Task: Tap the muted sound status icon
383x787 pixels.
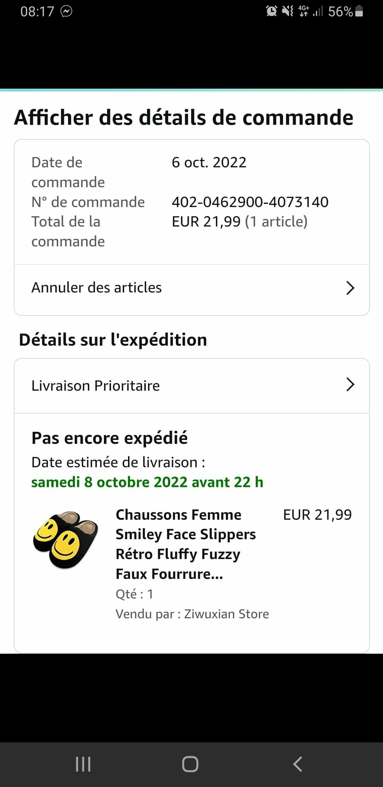Action: pos(288,11)
